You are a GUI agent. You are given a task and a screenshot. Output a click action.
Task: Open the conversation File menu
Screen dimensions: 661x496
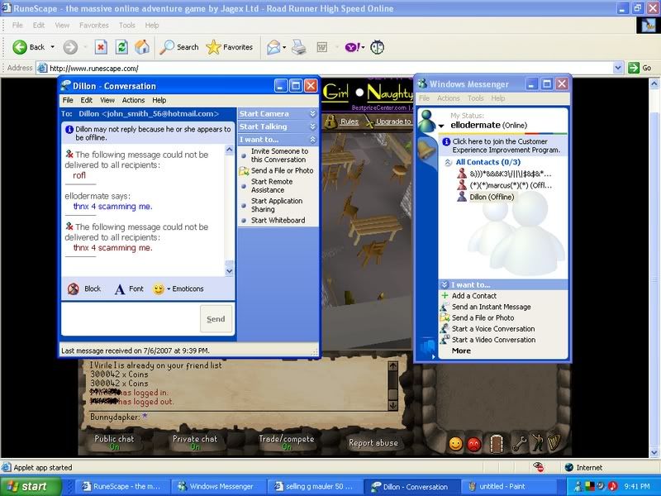[x=68, y=100]
